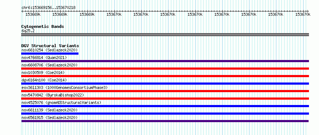Viewport: 319px width, 135px height.
Task: Select the red bar under nsv5470842
Action: pyautogui.click(x=165, y=99)
